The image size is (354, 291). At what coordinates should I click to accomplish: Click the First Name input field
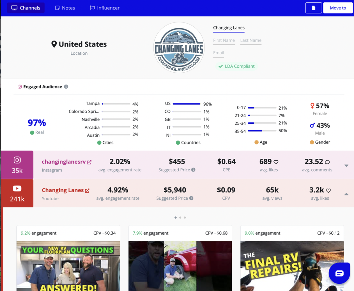coord(224,41)
